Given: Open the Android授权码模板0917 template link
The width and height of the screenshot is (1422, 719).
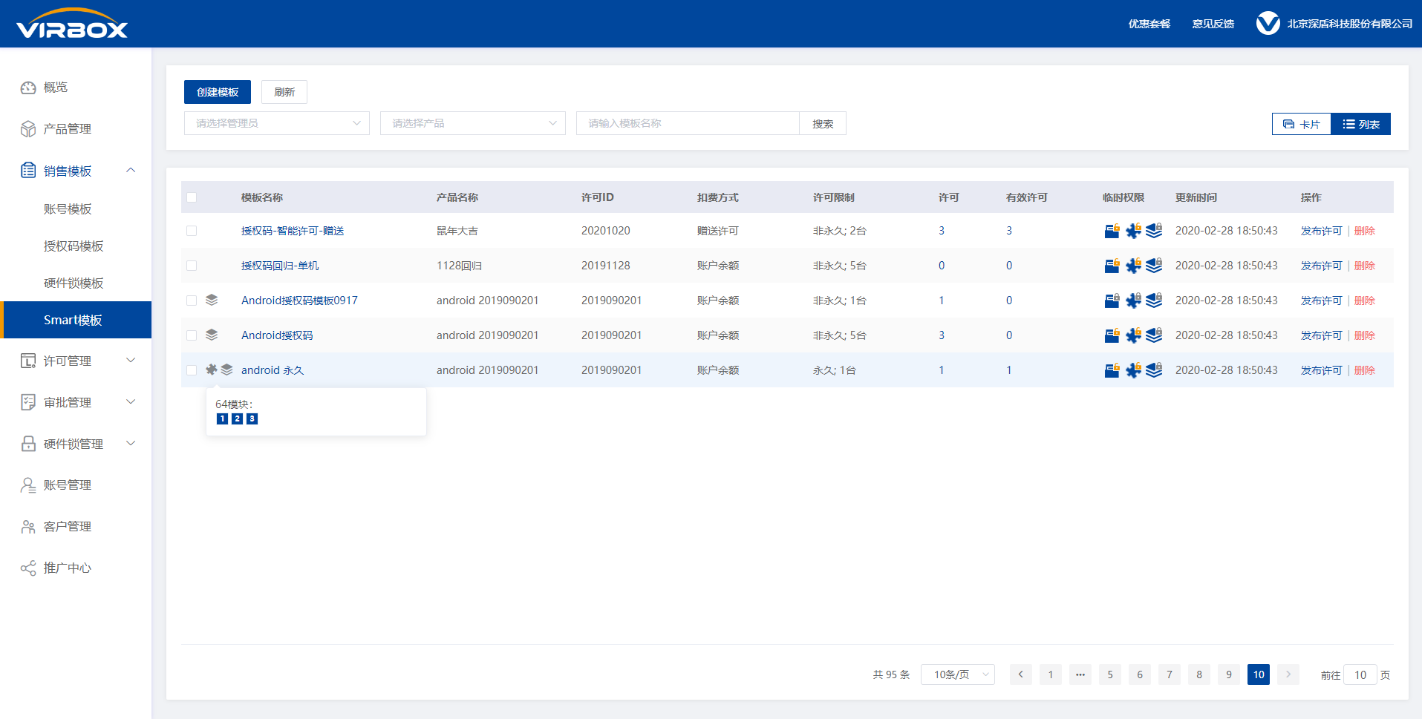Looking at the screenshot, I should (299, 301).
